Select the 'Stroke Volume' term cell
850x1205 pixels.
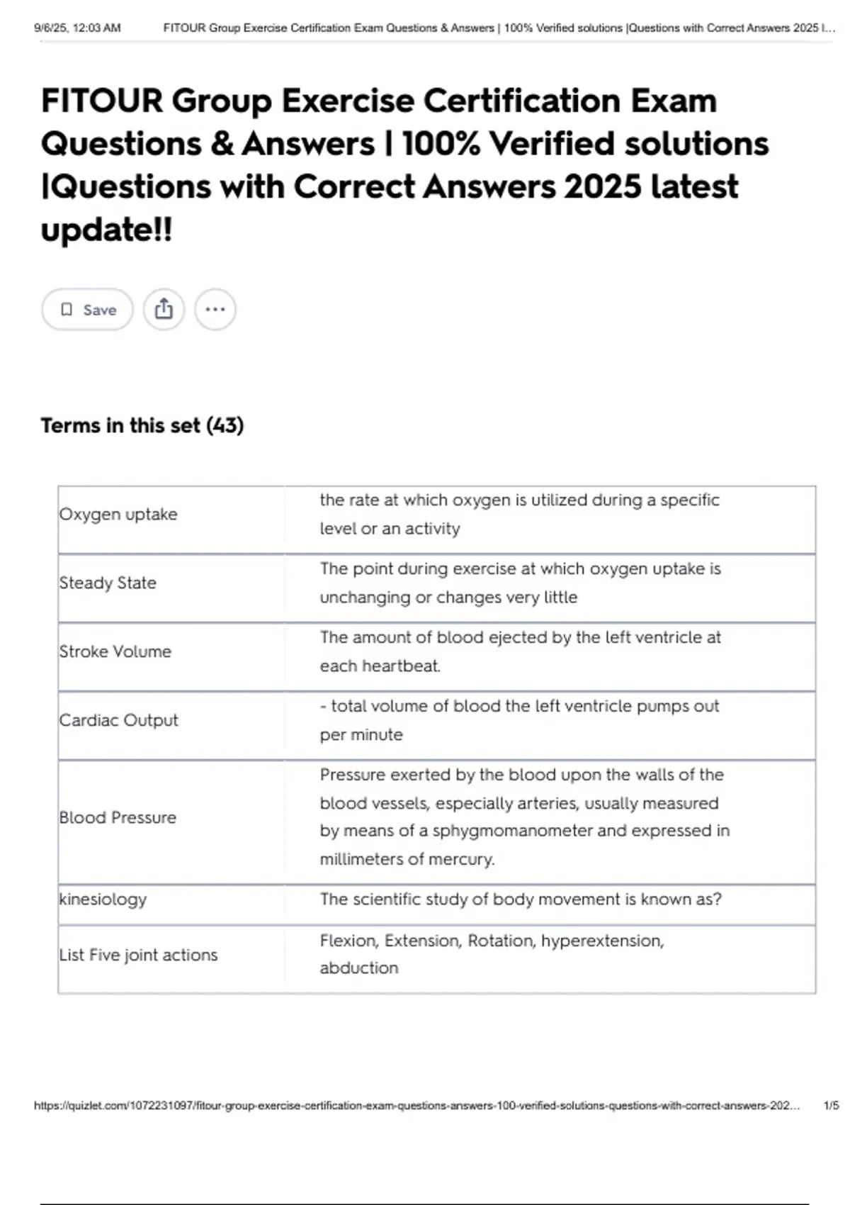coord(115,651)
